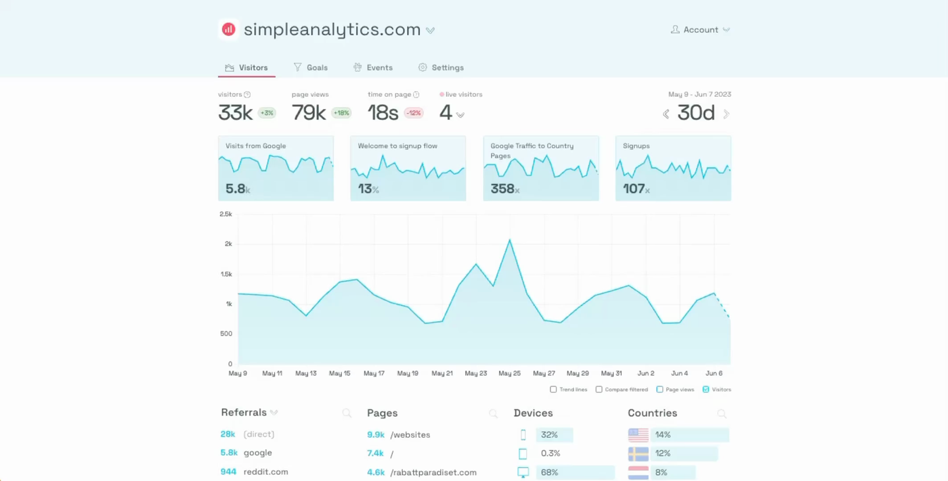Click the desktop 68% usage bar
Screen dimensions: 948x481
[576, 472]
